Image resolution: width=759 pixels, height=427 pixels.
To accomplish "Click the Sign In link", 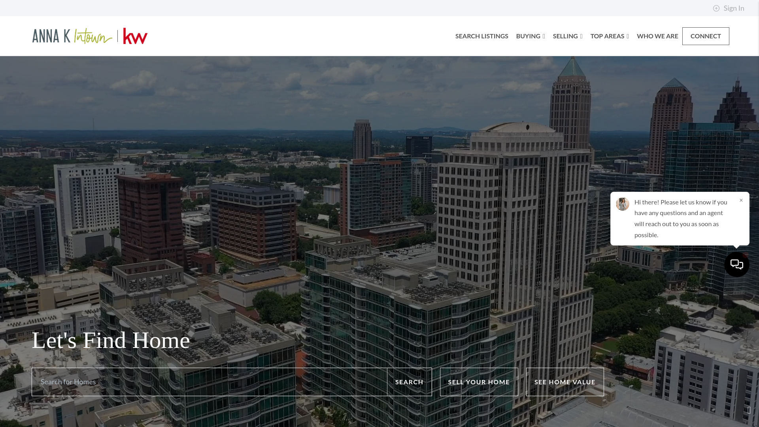I will click(734, 8).
